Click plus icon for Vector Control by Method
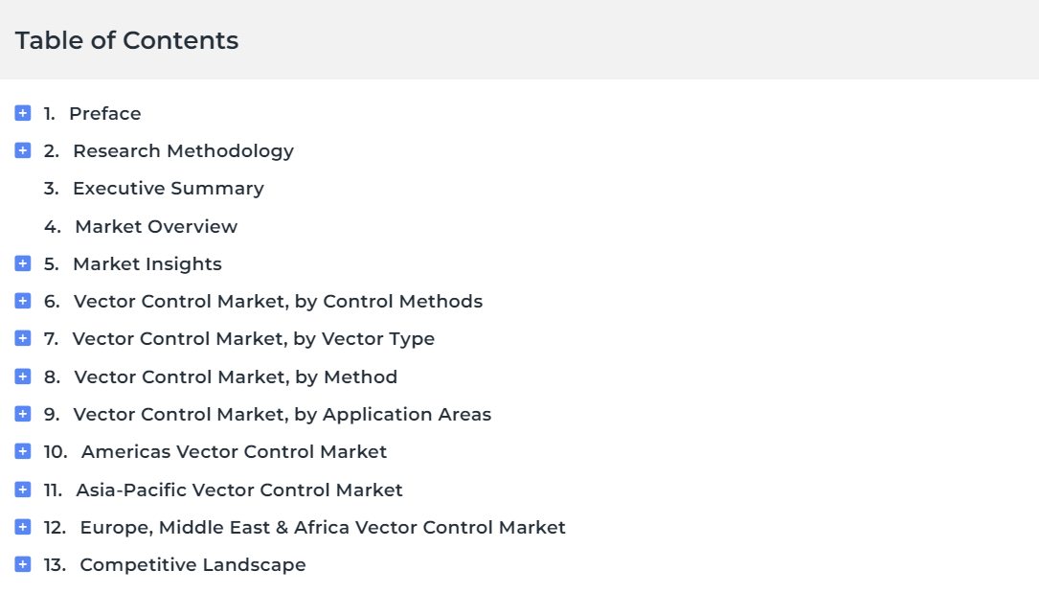 tap(23, 376)
